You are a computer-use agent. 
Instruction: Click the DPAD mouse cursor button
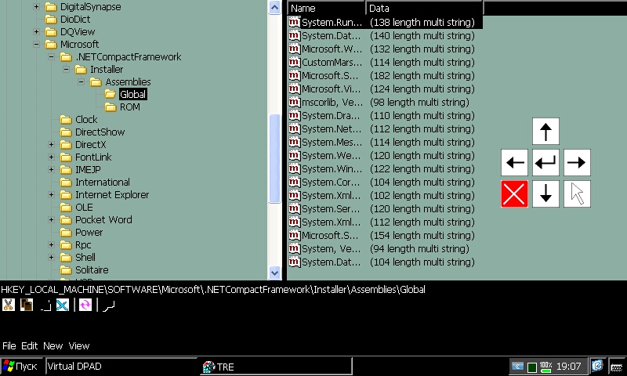point(577,193)
